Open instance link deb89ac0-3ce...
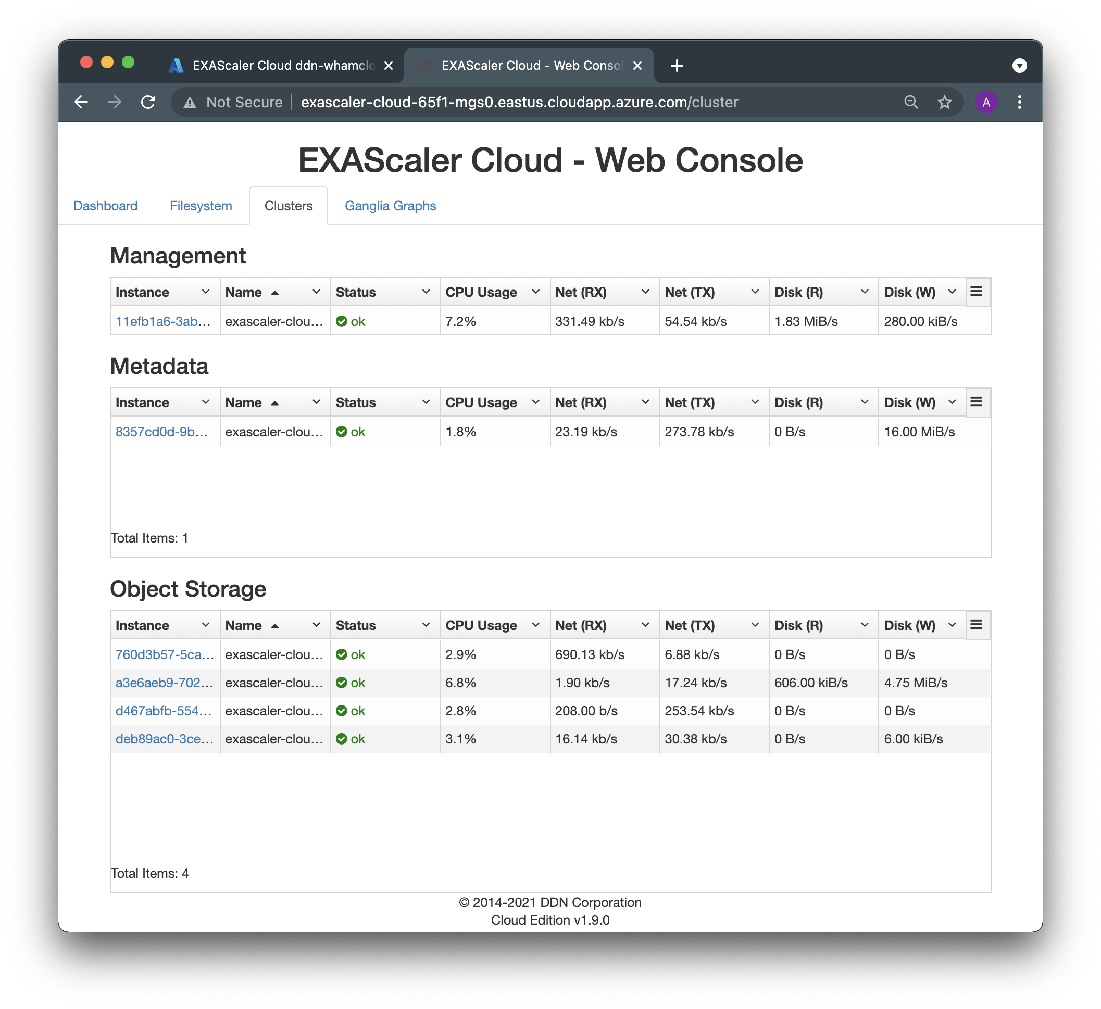Viewport: 1101px width, 1009px height. [165, 739]
